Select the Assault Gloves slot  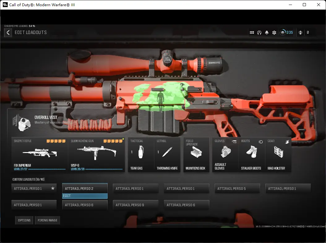[x=225, y=155]
